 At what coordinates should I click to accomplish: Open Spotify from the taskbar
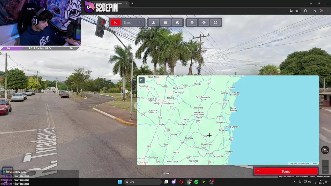196,182
